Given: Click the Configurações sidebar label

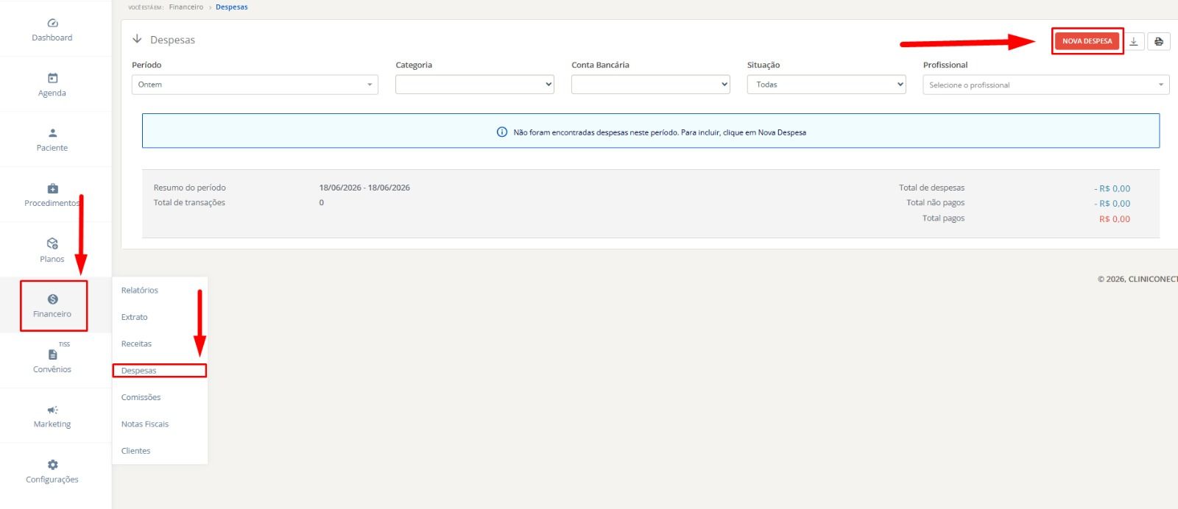Looking at the screenshot, I should click(52, 480).
